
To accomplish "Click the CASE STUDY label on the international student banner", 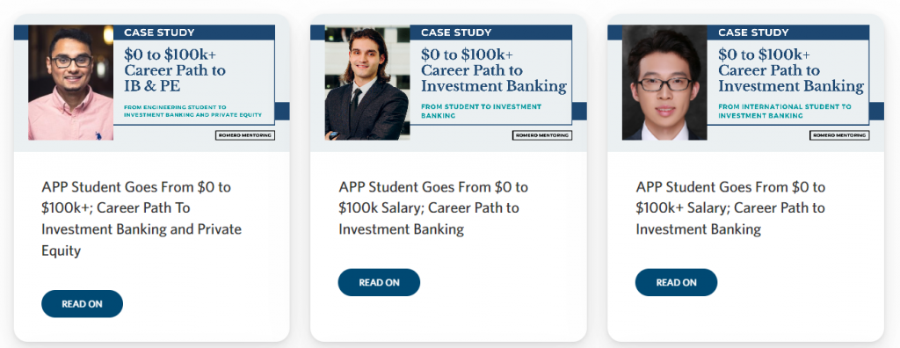I will 753,33.
